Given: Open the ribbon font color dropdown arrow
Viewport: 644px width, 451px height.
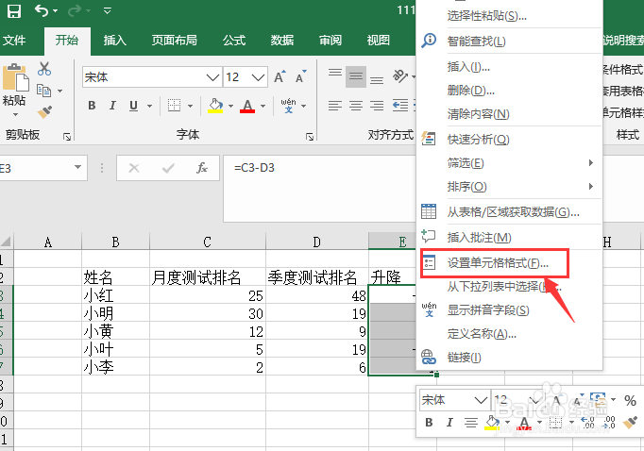Looking at the screenshot, I should pos(263,106).
